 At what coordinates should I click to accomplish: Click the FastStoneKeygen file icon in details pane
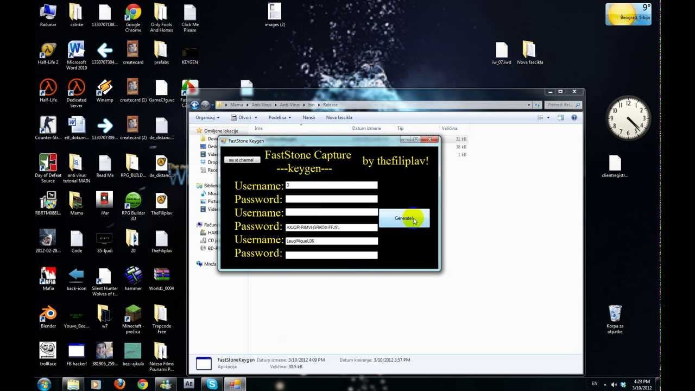click(x=204, y=363)
